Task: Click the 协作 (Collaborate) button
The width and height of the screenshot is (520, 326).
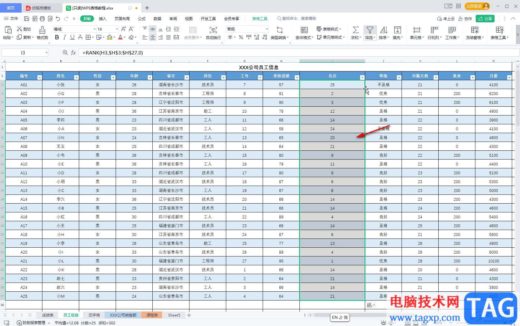Action: [x=465, y=19]
